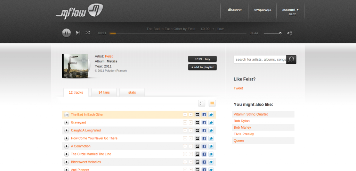This screenshot has height=171, width=356.
Task: Skip to the next track
Action: 78,33
